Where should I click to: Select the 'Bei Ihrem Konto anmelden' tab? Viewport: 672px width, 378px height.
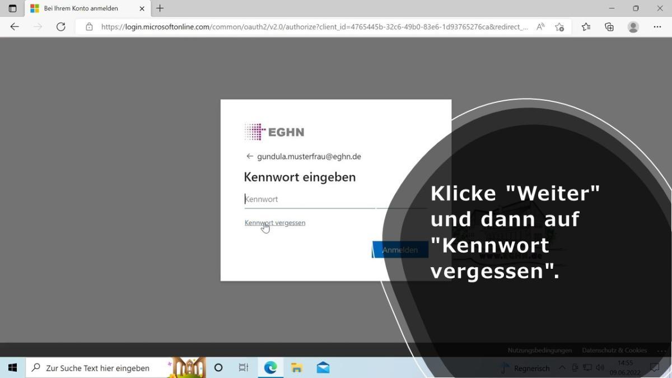(81, 8)
